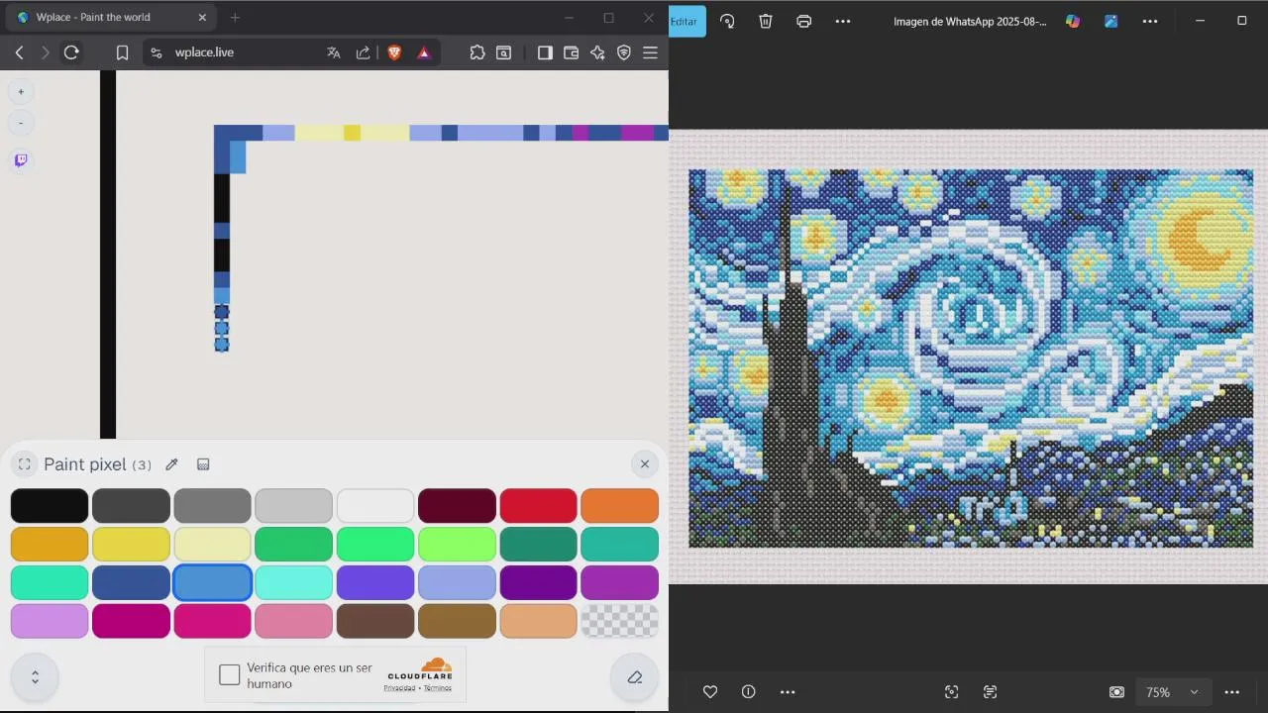This screenshot has height=713, width=1268.
Task: Zoom out on the Wplace map
Action: click(x=21, y=123)
